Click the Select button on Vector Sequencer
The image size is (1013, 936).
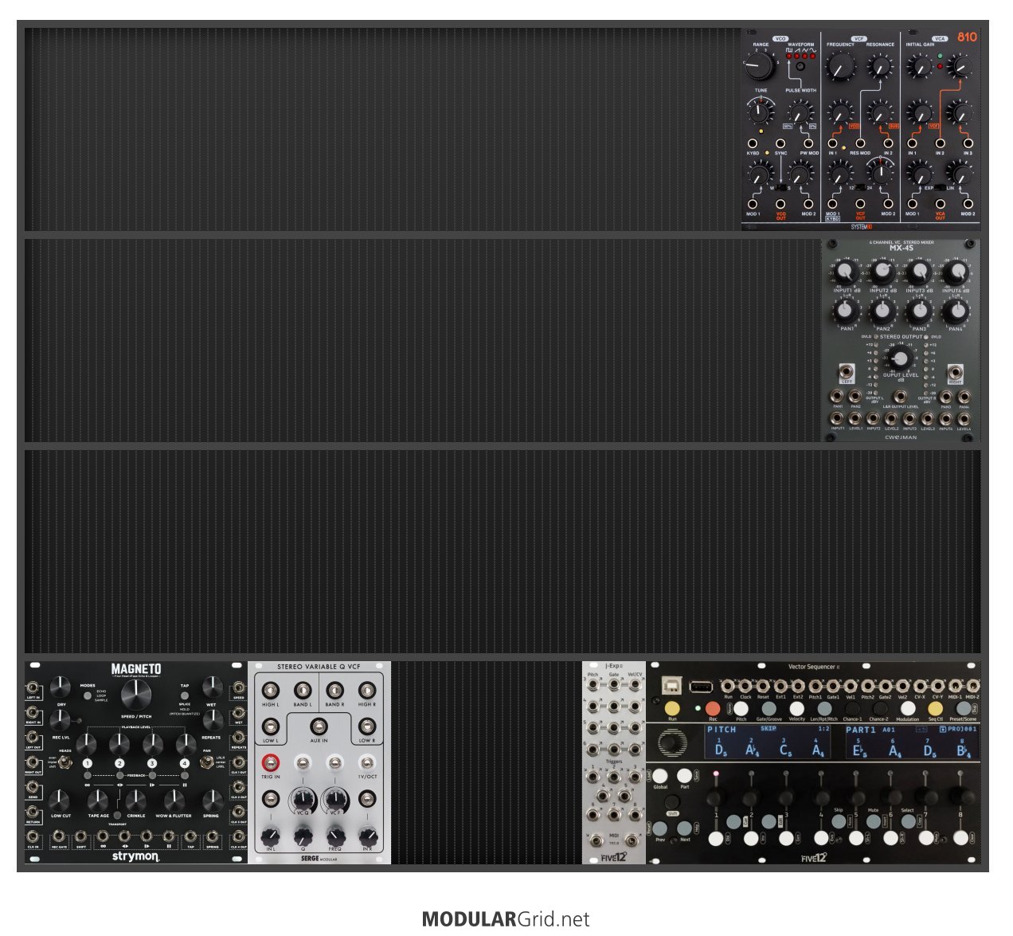909,821
